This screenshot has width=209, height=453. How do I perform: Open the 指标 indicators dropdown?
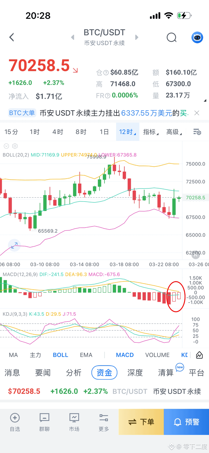click(151, 132)
